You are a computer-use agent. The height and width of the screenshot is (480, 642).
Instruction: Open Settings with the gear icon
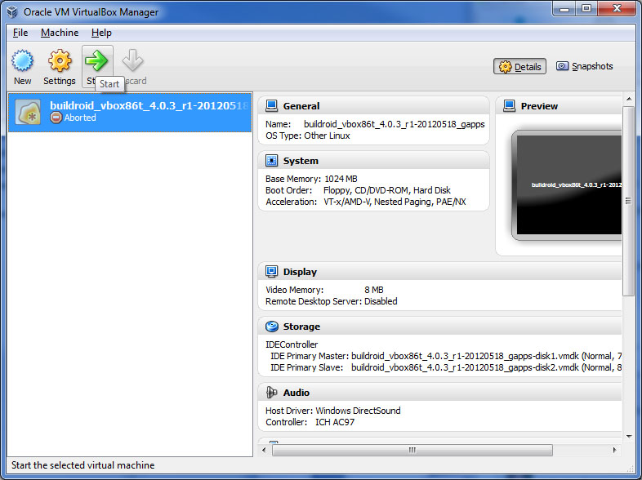point(60,61)
